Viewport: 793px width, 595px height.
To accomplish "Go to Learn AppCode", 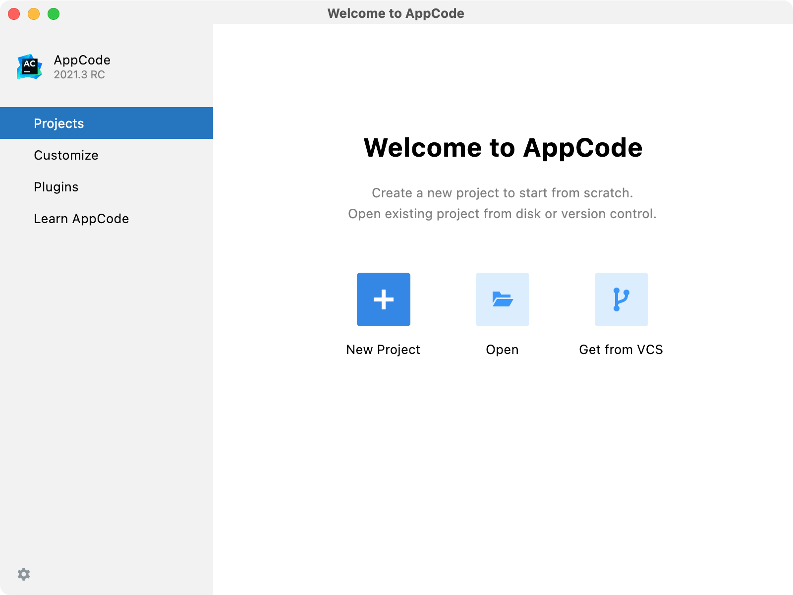I will pyautogui.click(x=81, y=219).
